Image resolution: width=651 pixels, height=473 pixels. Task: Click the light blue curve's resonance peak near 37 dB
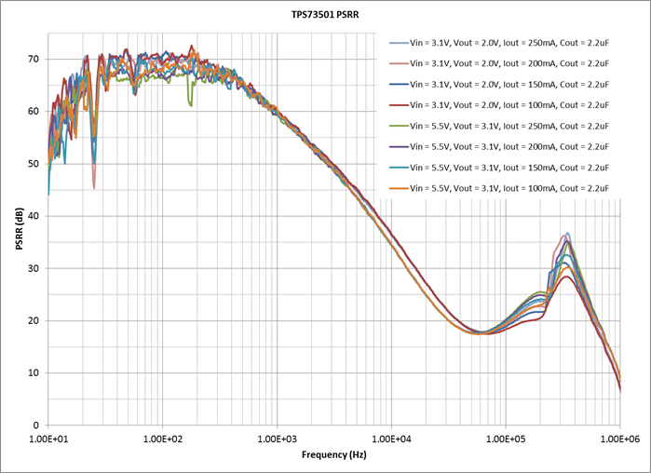[x=567, y=233]
